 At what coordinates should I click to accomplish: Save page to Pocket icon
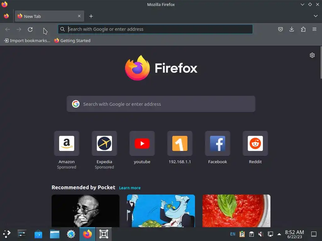(280, 29)
